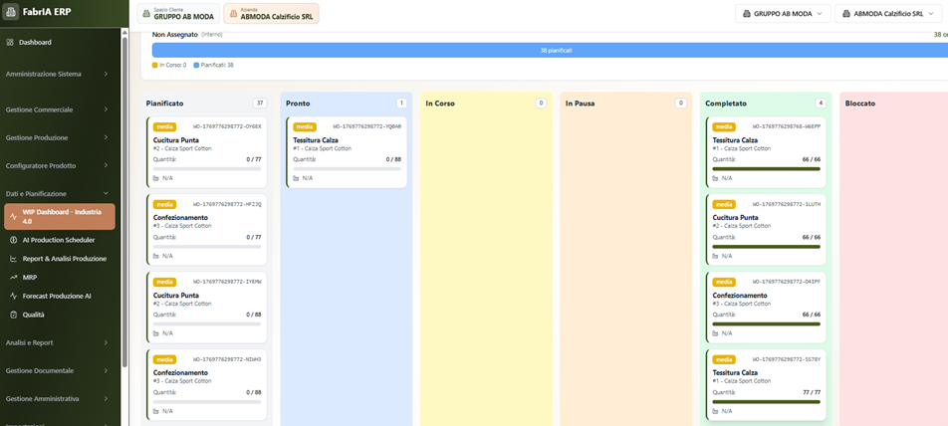Click Confezionamento title on card WO-1769776298772-D4IPF

tap(740, 296)
